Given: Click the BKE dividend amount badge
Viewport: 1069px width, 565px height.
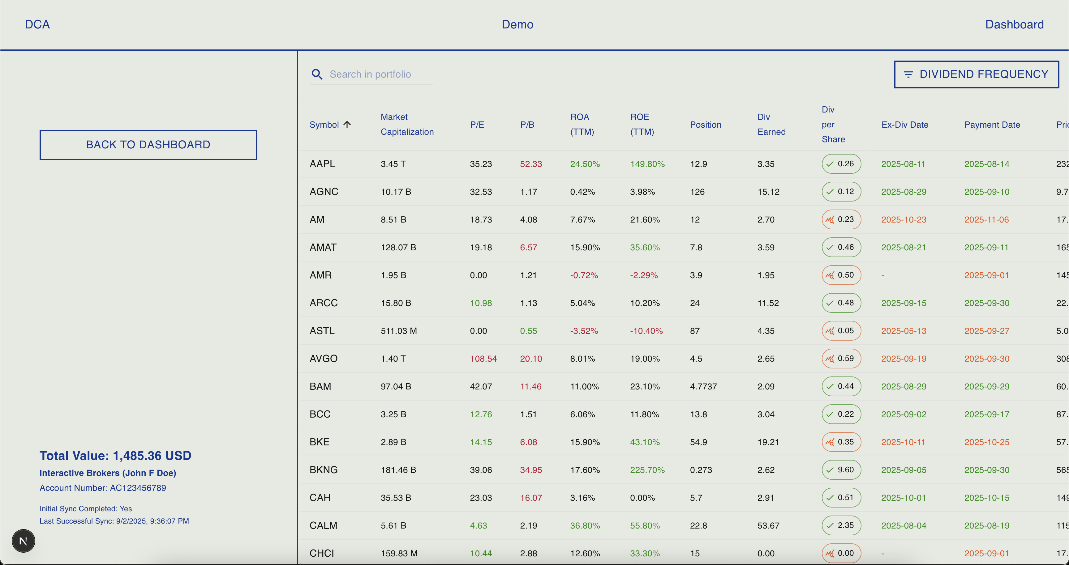Looking at the screenshot, I should tap(841, 442).
